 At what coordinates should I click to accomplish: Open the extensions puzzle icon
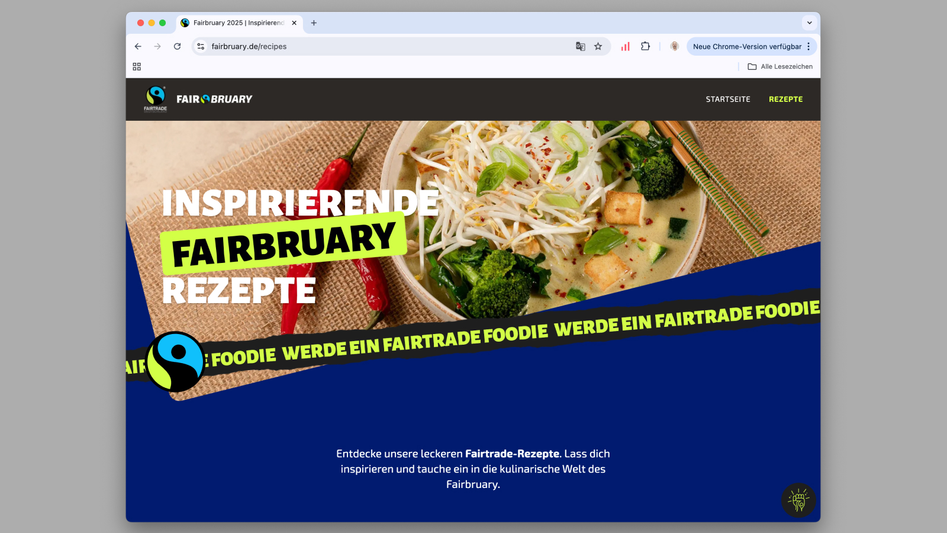[x=645, y=46]
